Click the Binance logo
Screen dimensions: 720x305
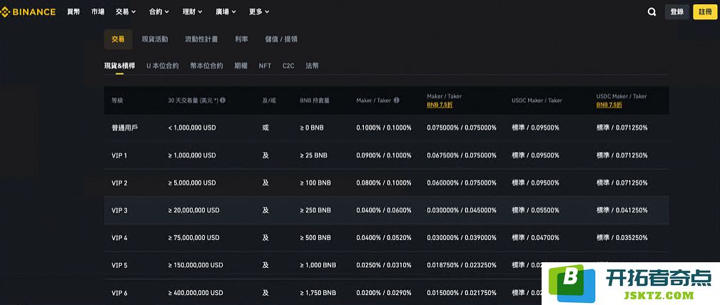(28, 12)
